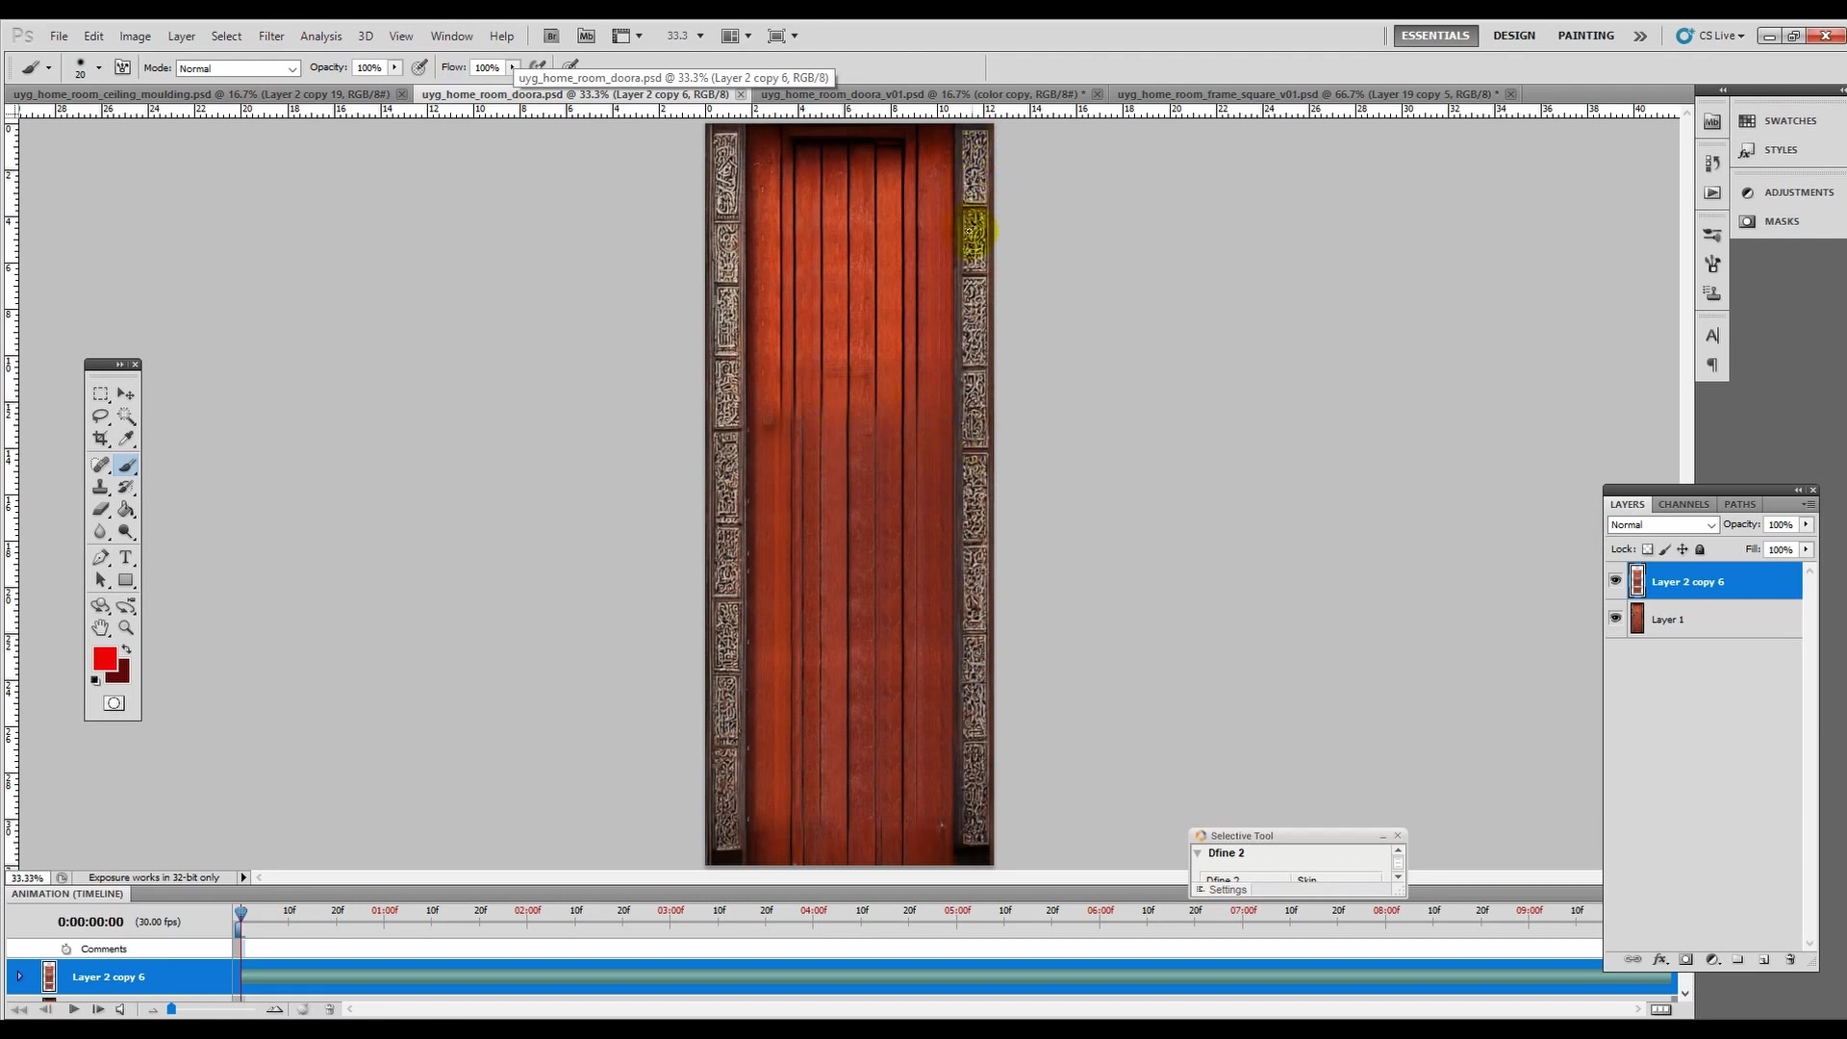The height and width of the screenshot is (1039, 1847).
Task: Open brush Mode dropdown
Action: [x=238, y=68]
